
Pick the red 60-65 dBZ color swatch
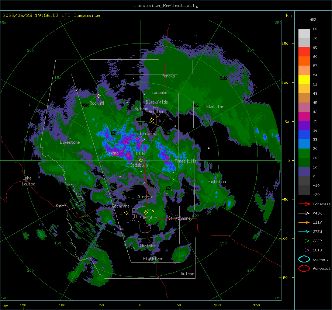(304, 52)
